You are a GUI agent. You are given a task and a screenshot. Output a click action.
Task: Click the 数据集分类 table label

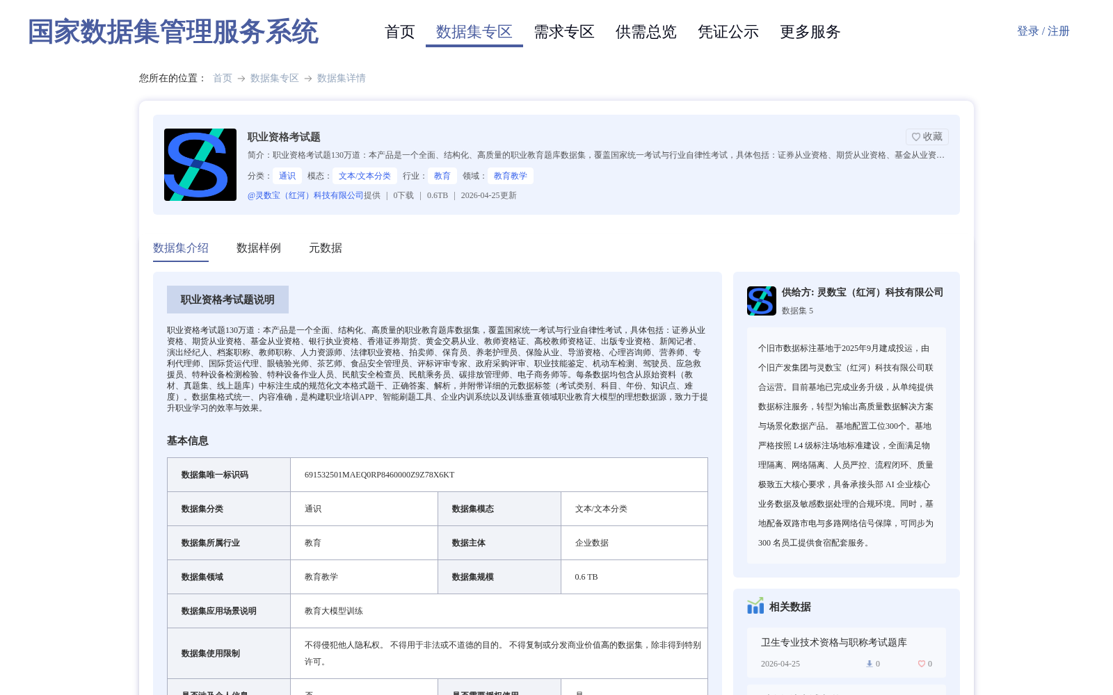(202, 509)
